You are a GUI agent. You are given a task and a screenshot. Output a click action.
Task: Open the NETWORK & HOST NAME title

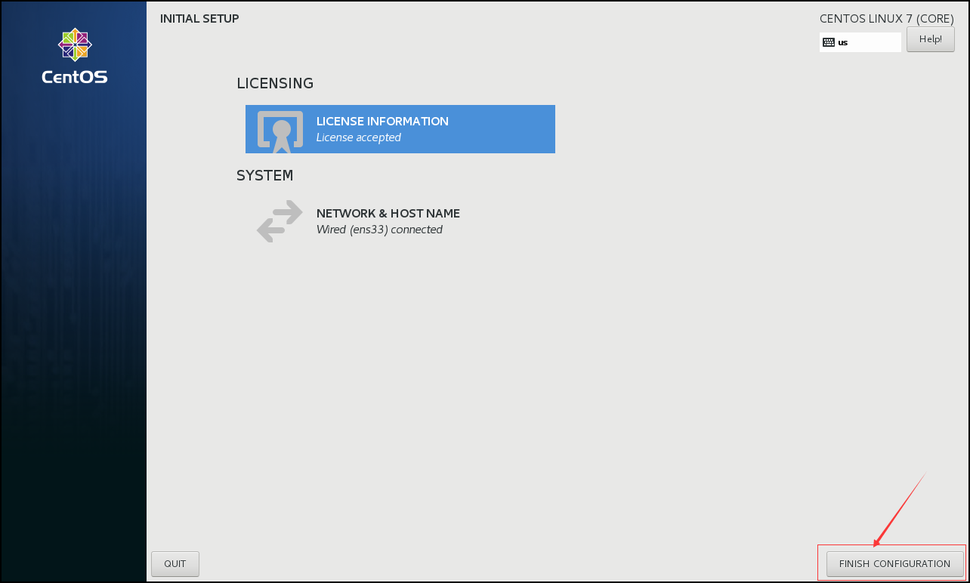click(388, 214)
